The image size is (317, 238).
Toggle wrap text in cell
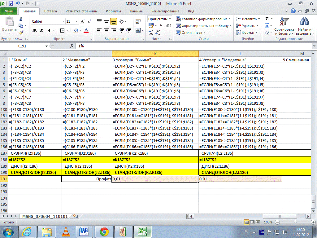click(x=138, y=21)
